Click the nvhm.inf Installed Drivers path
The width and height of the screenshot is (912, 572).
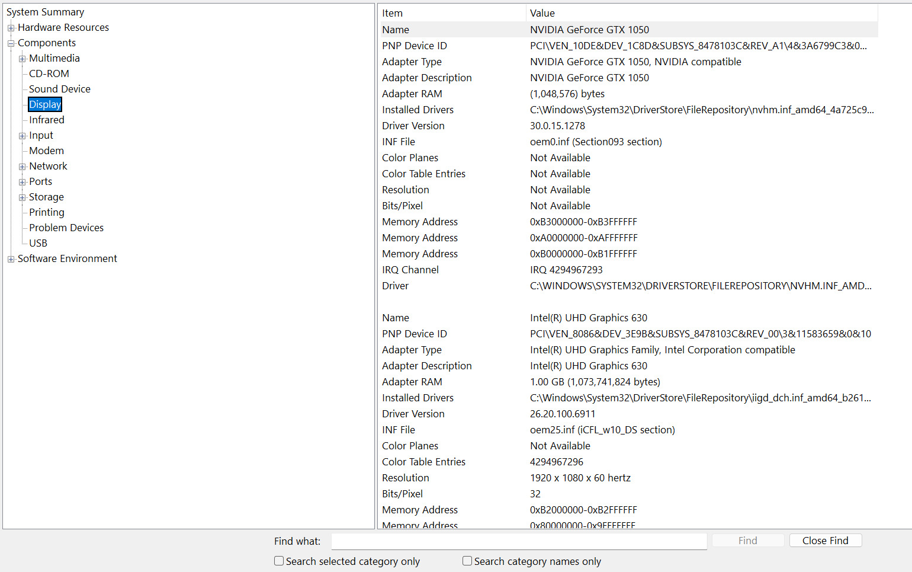pos(702,110)
